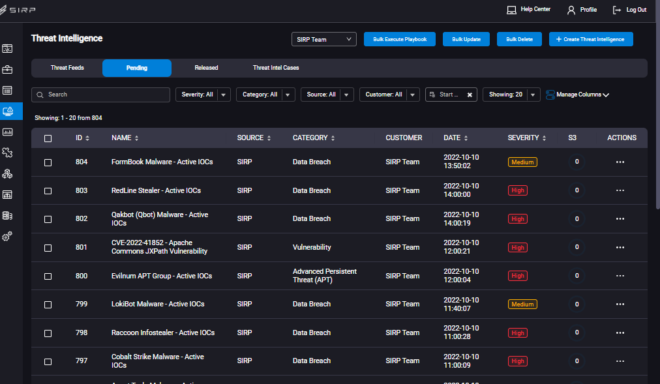Select checkbox for row 799

(x=48, y=304)
